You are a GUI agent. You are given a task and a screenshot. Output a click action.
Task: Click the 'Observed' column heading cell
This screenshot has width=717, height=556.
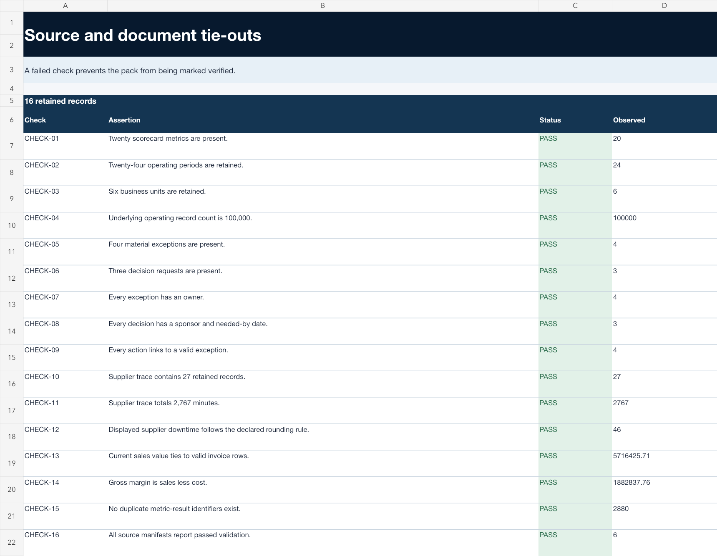click(x=664, y=120)
